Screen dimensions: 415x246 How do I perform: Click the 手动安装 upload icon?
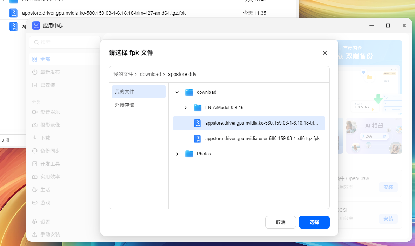coord(35,234)
